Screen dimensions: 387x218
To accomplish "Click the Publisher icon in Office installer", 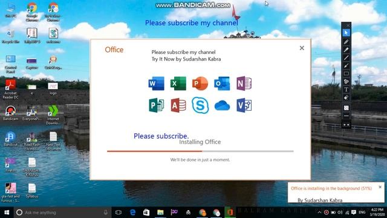I will (x=156, y=105).
